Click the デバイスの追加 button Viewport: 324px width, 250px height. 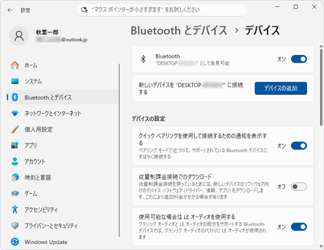(x=281, y=89)
